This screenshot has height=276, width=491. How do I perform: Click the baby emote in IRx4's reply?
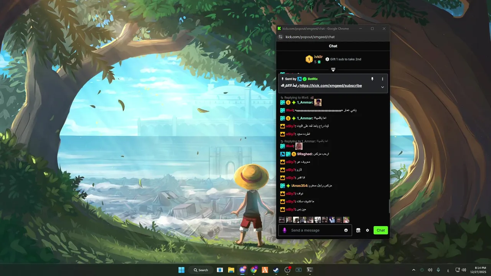click(x=299, y=146)
